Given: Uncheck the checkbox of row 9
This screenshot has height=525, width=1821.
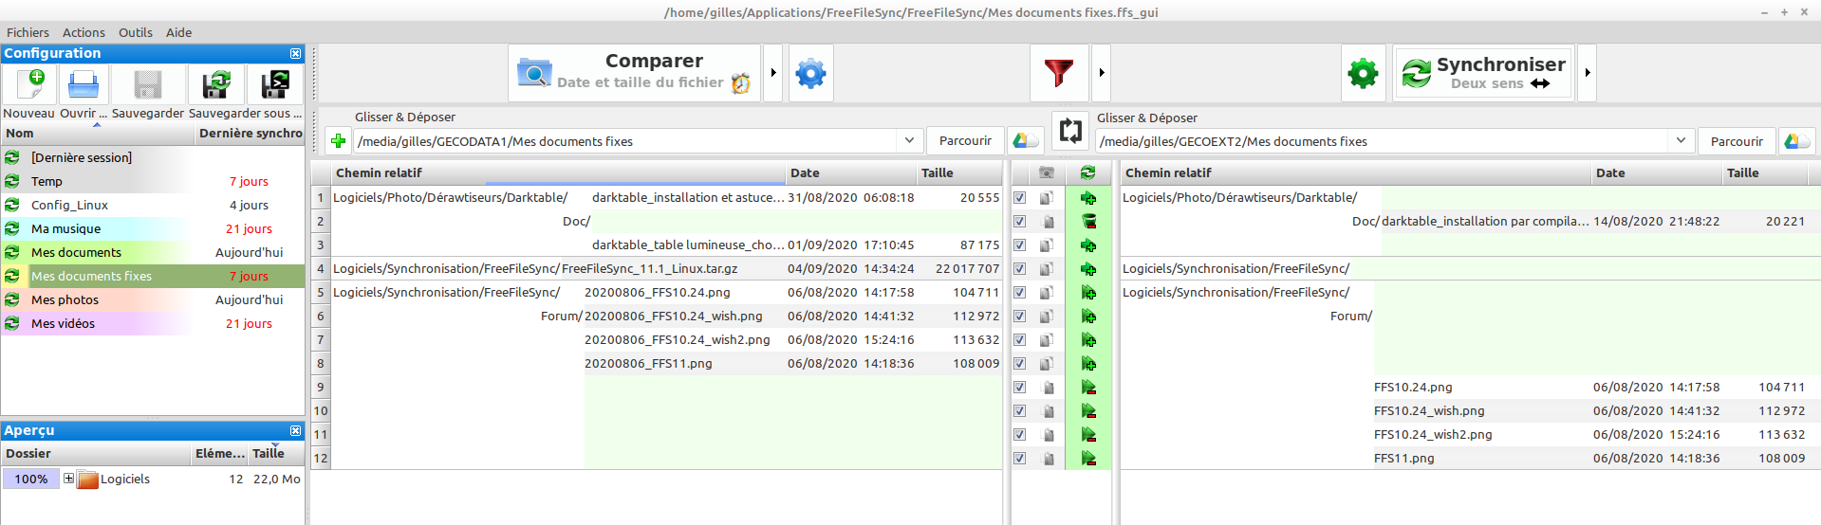Looking at the screenshot, I should 1019,388.
